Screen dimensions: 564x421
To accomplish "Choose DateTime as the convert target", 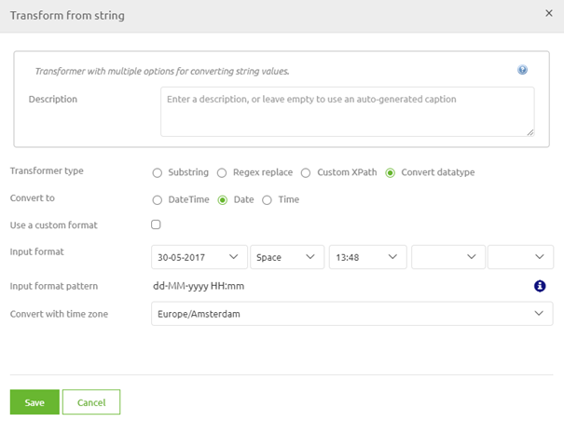I will click(x=158, y=200).
